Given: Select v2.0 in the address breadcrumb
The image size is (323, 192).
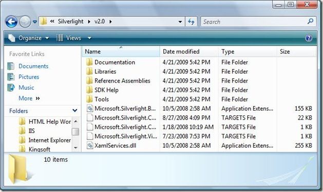Looking at the screenshot, I should click(x=100, y=21).
